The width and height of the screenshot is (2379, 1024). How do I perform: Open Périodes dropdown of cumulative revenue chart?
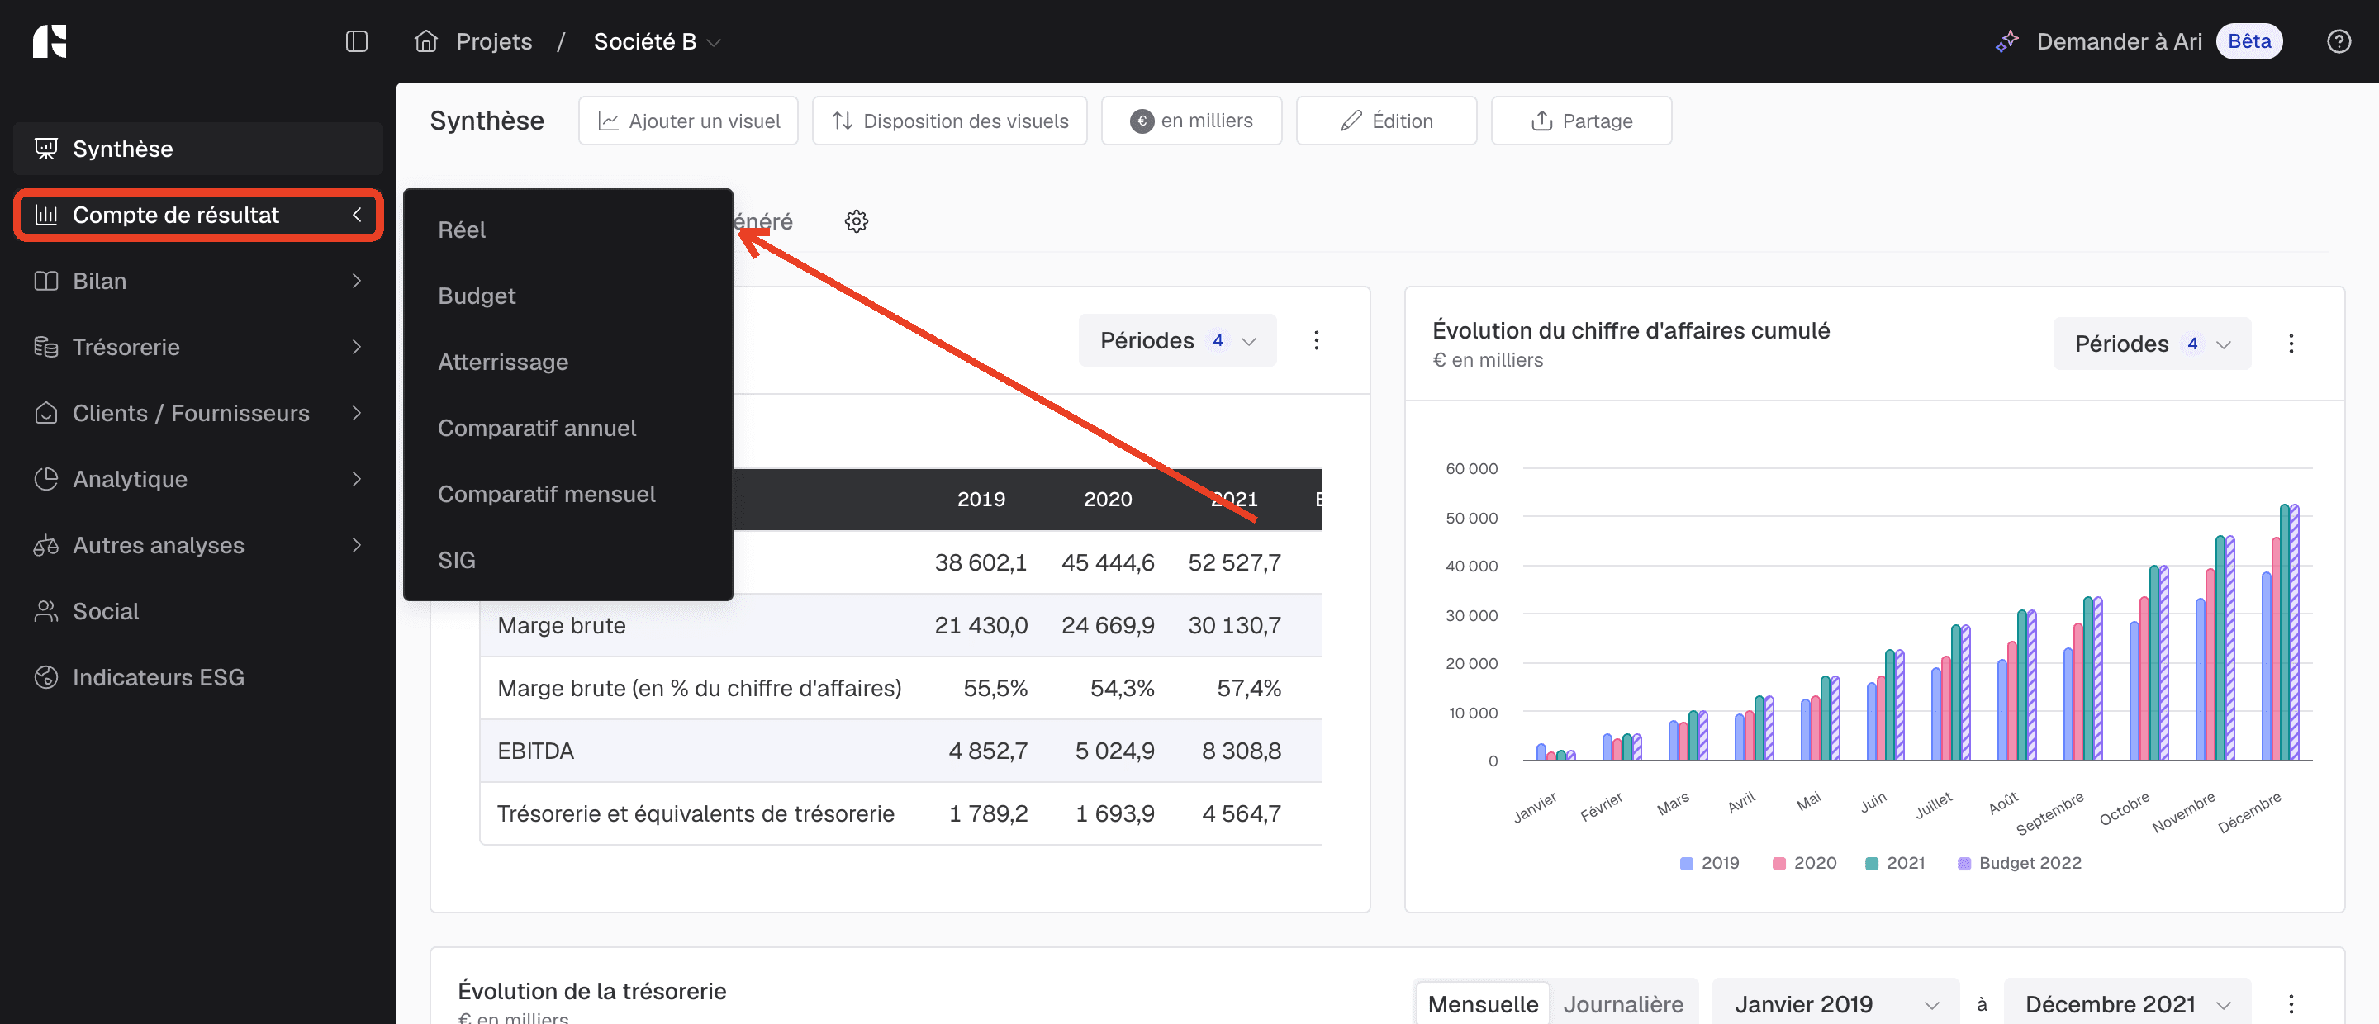click(2152, 344)
